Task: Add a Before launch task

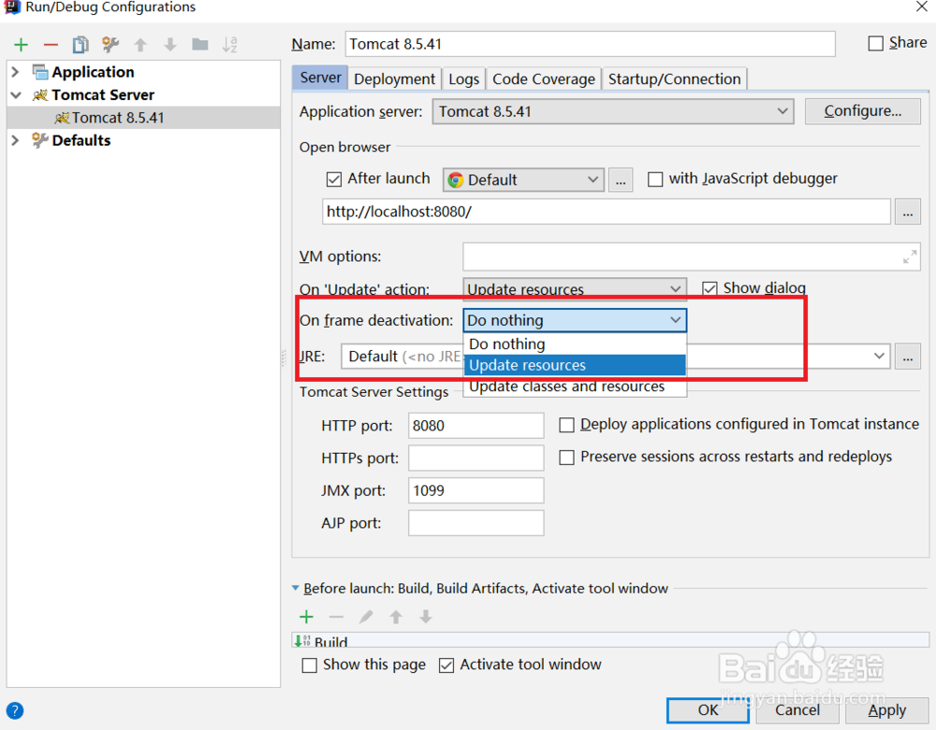Action: point(306,617)
